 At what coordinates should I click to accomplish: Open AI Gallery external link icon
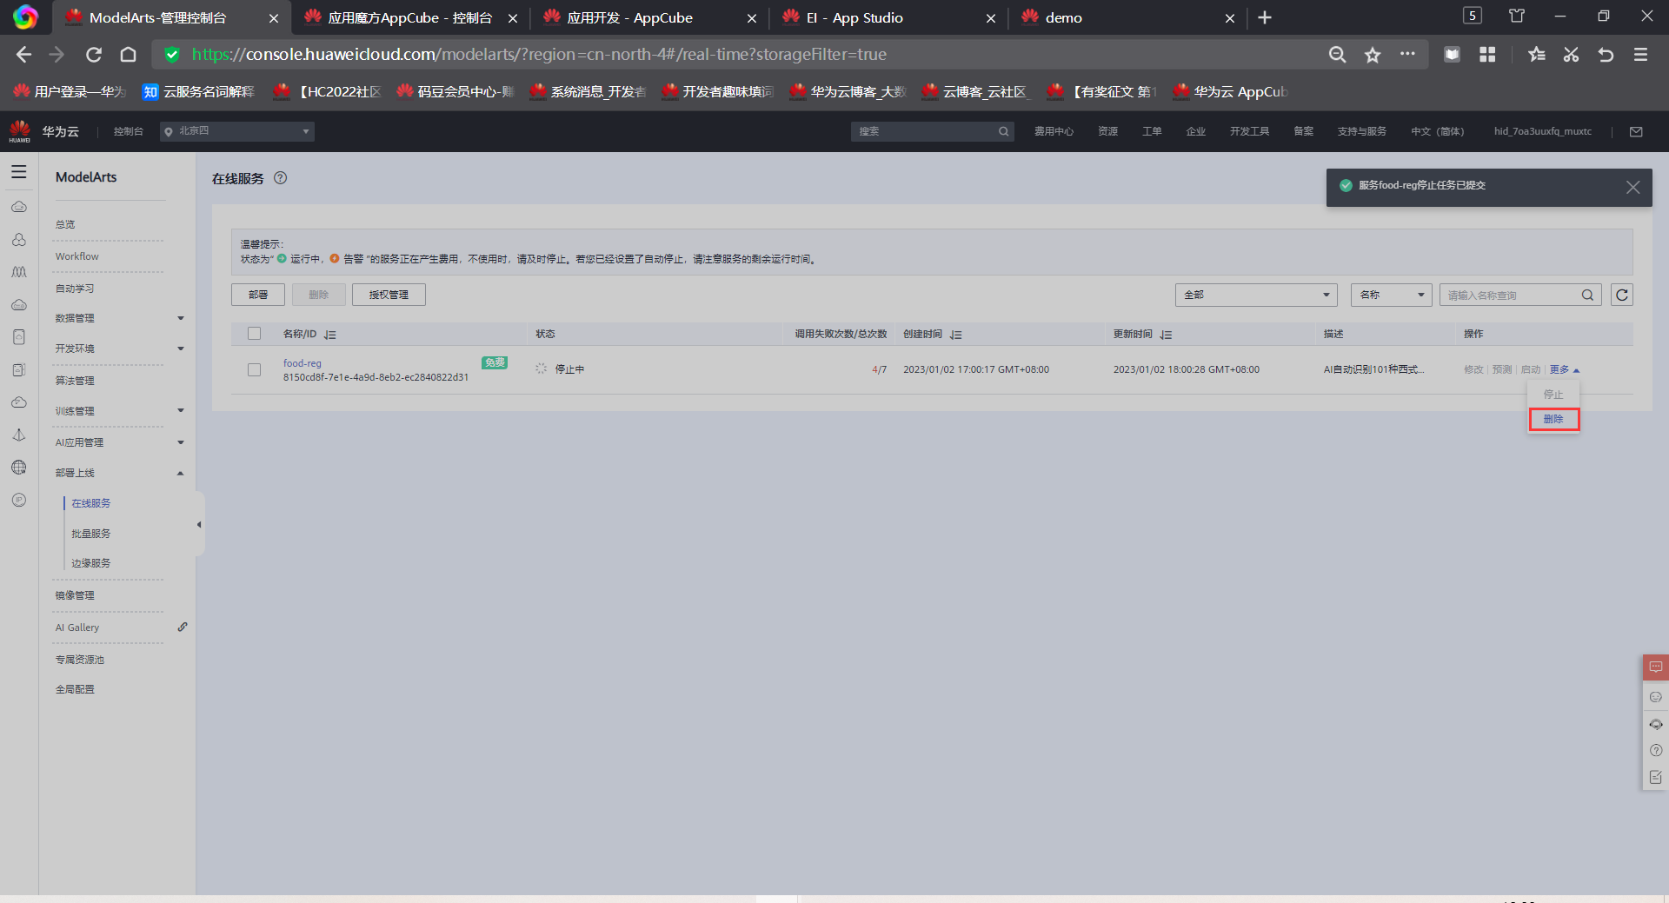[183, 627]
